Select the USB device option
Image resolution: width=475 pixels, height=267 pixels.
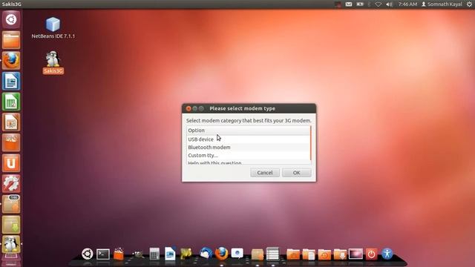point(249,139)
